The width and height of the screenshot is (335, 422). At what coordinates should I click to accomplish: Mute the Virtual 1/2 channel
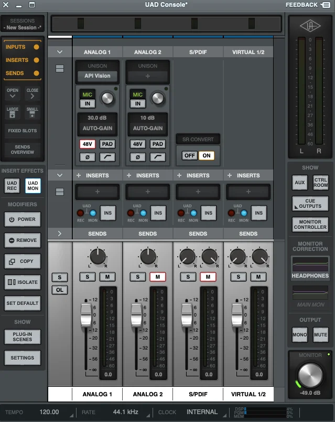click(258, 277)
